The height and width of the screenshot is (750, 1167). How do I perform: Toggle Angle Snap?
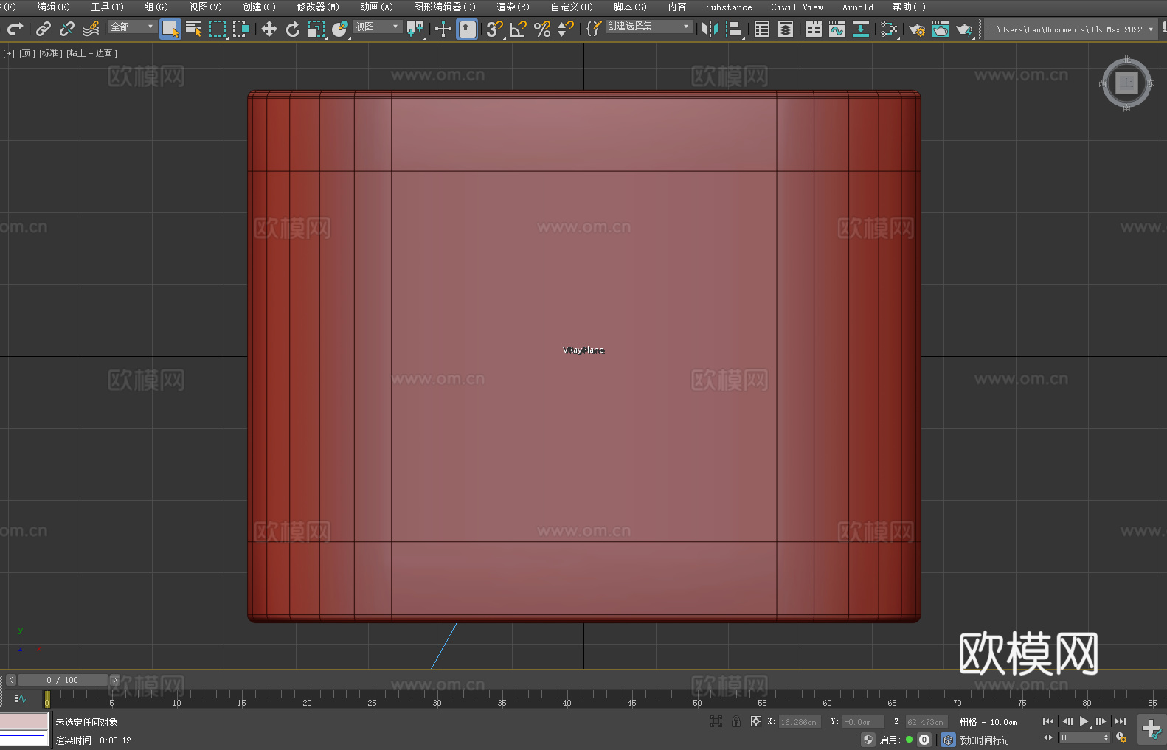(x=519, y=29)
